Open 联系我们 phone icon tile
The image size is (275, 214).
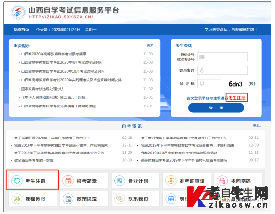pos(135,199)
